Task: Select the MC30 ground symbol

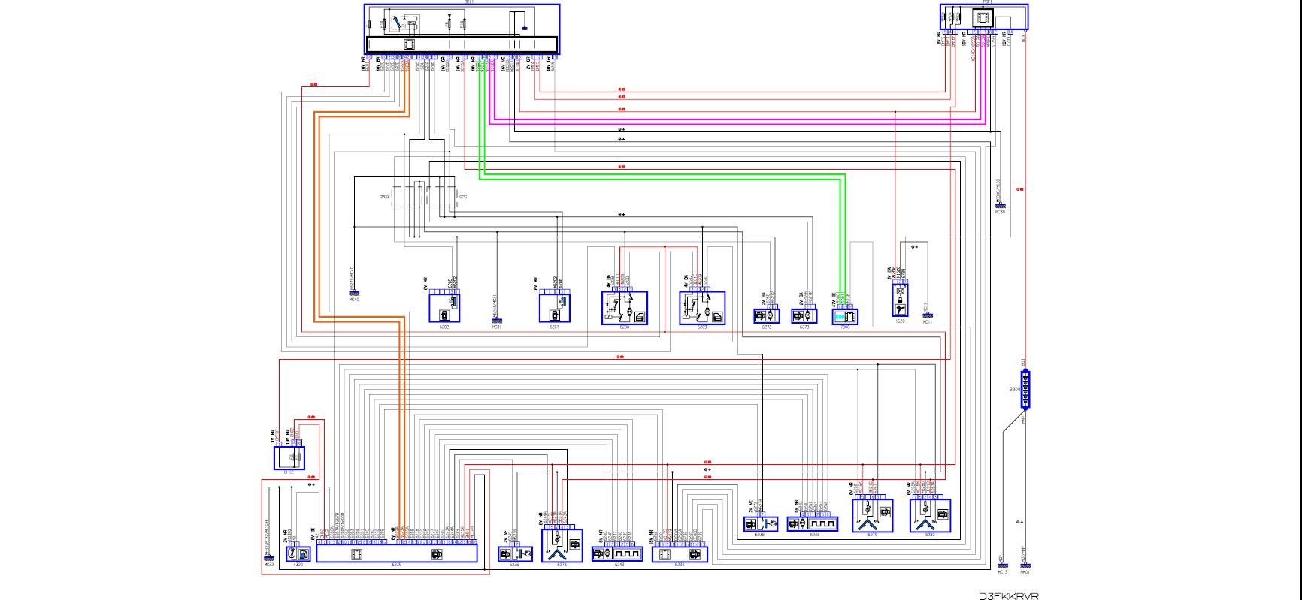Action: [x=1000, y=207]
